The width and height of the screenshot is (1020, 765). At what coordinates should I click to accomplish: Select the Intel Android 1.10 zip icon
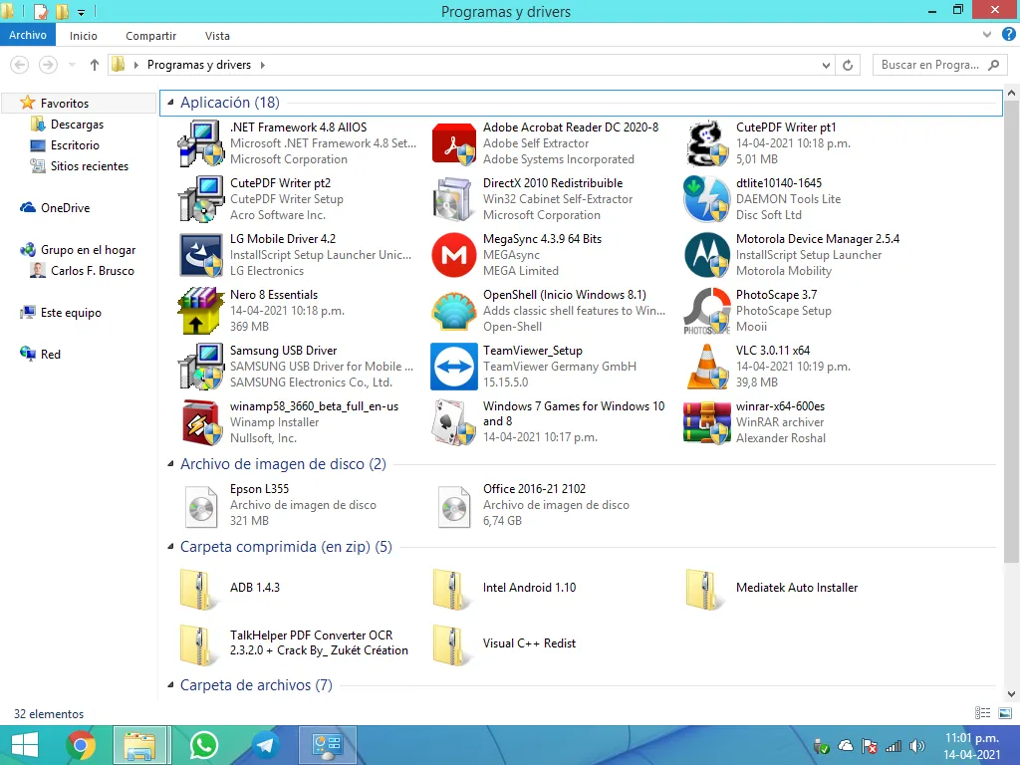click(x=451, y=589)
